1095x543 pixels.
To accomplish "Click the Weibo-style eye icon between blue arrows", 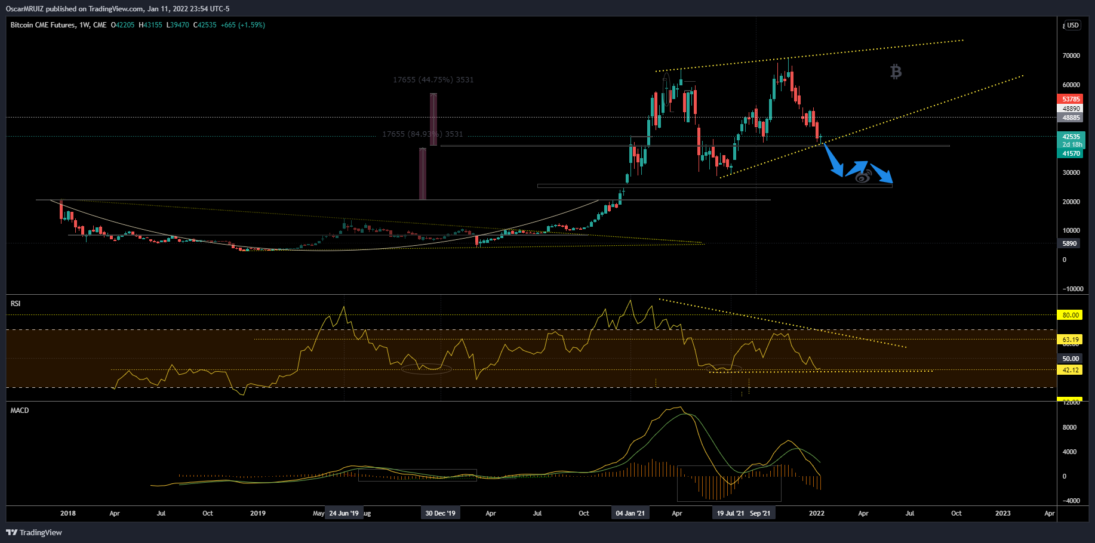I will [863, 175].
